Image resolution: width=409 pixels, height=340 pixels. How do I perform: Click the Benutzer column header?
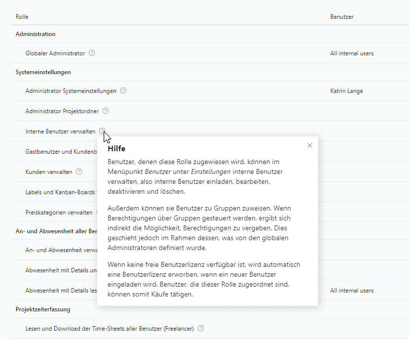[x=341, y=17]
